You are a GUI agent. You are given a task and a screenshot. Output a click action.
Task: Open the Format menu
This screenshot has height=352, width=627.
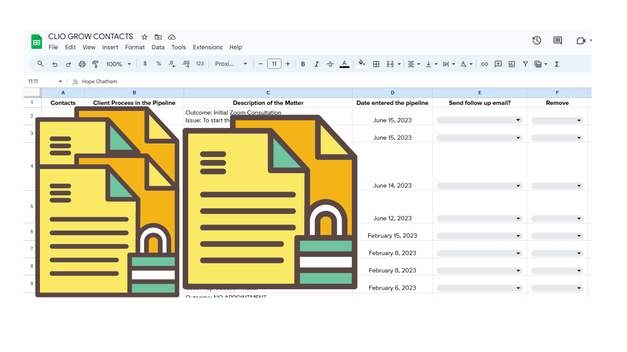point(135,47)
